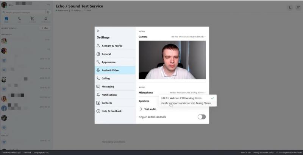Switch to the Calls tab icon
This screenshot has width=303, height=155.
(20, 20)
